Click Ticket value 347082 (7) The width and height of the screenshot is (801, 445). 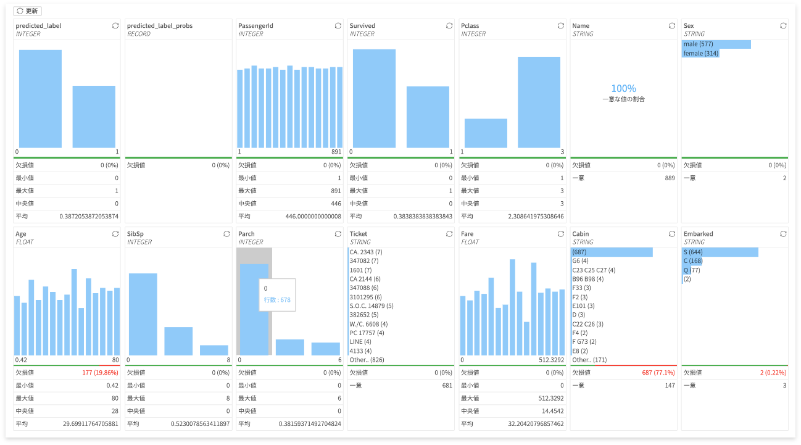click(x=363, y=261)
